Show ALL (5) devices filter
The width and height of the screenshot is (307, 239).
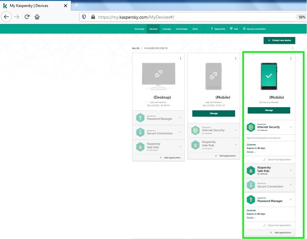coord(136,48)
